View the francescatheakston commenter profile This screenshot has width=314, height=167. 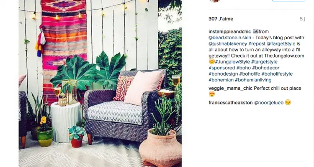click(x=231, y=103)
